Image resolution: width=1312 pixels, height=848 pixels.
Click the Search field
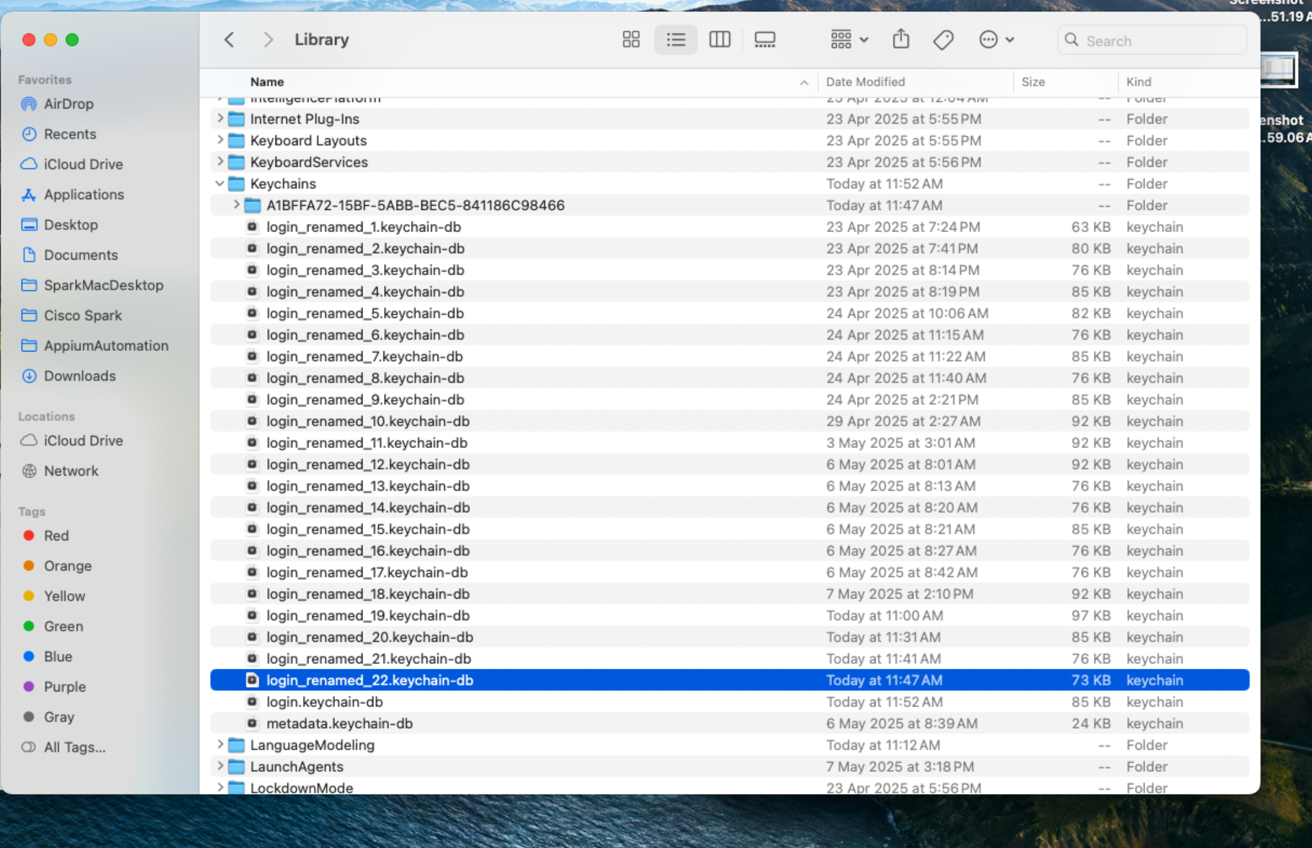[1158, 41]
